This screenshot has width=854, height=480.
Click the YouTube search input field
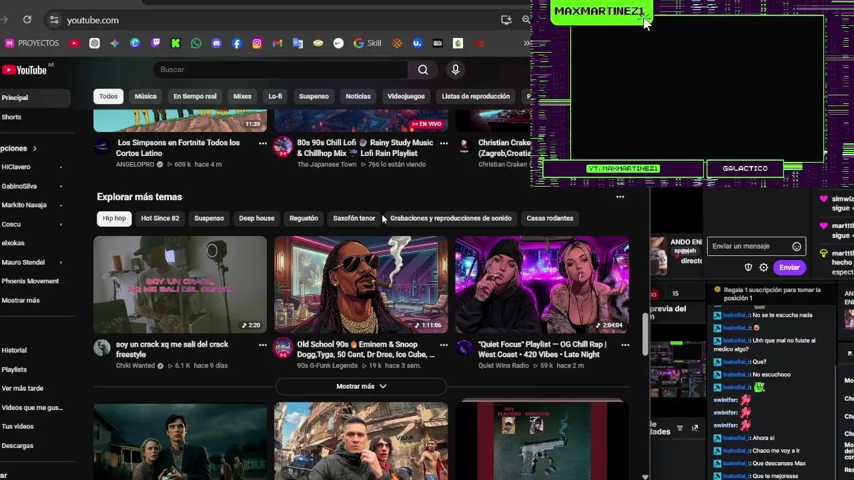(x=280, y=69)
